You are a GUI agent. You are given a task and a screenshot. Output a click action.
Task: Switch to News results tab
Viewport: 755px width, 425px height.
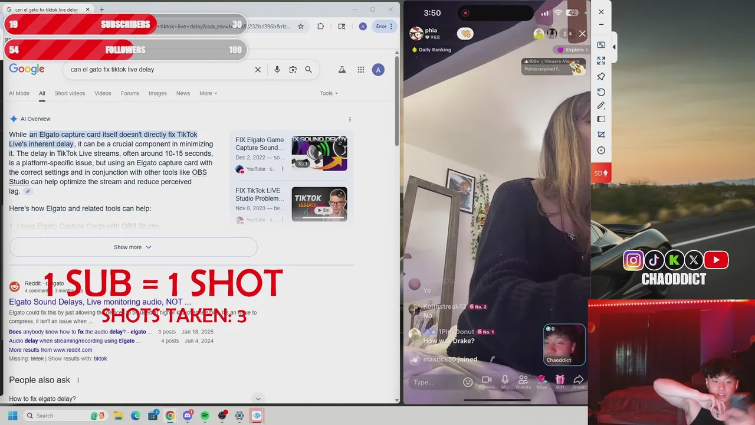click(183, 93)
